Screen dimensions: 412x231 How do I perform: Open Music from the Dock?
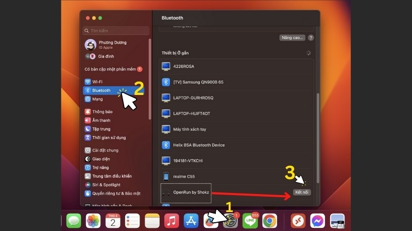click(x=171, y=221)
